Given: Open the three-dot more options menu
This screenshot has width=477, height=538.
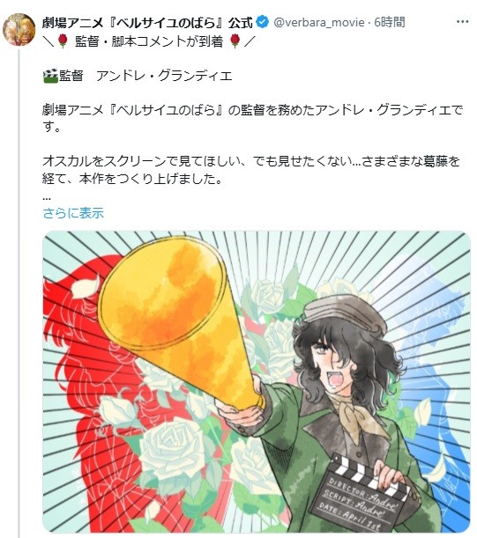Looking at the screenshot, I should (x=463, y=22).
